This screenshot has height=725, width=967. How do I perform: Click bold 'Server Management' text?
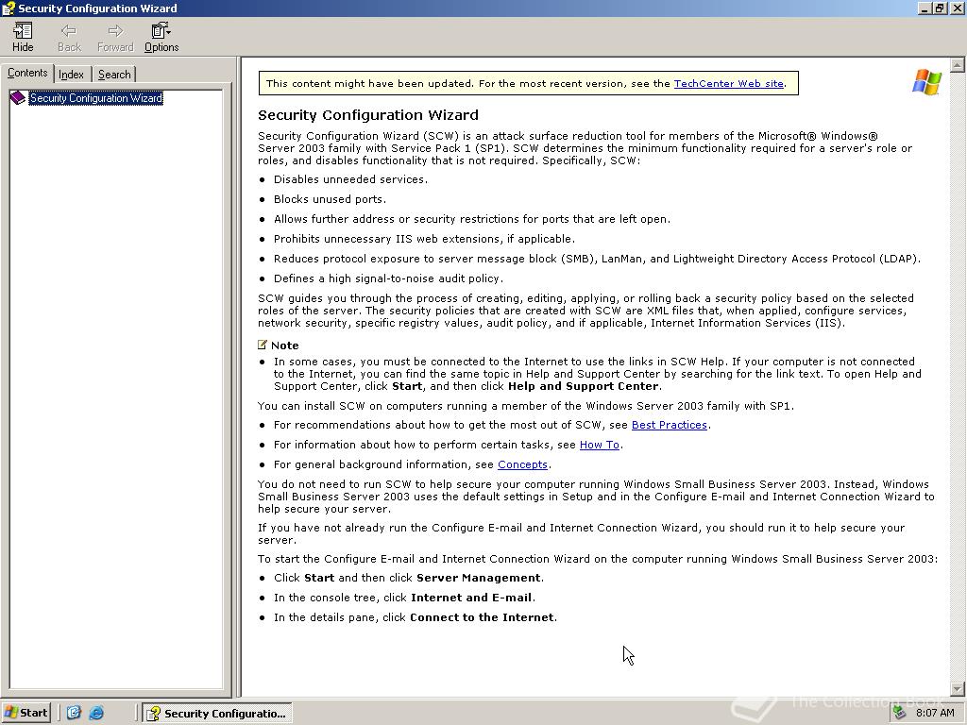tap(479, 578)
